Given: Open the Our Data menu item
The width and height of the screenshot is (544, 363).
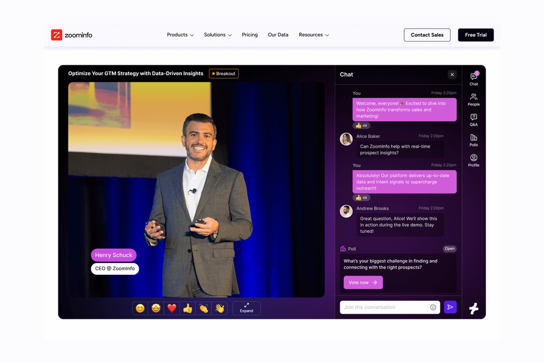Looking at the screenshot, I should [278, 35].
